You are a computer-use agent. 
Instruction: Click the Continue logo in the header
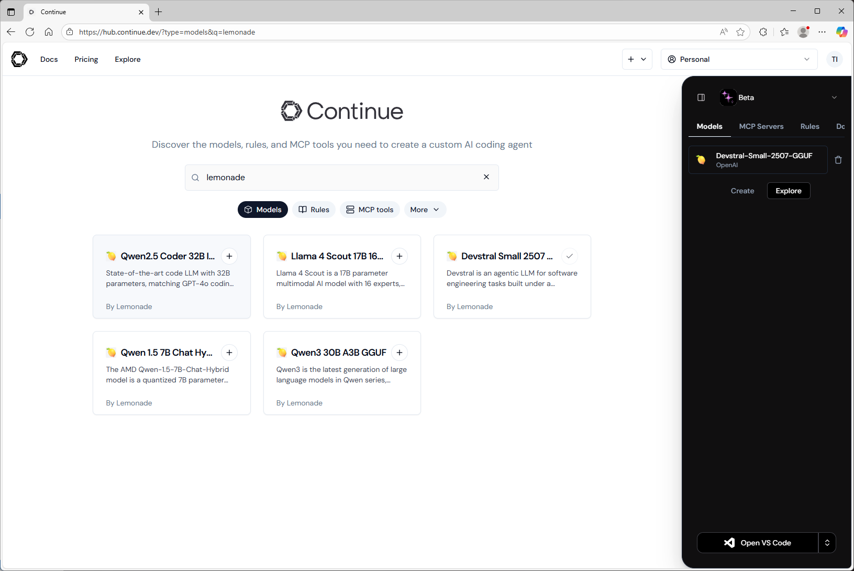19,59
